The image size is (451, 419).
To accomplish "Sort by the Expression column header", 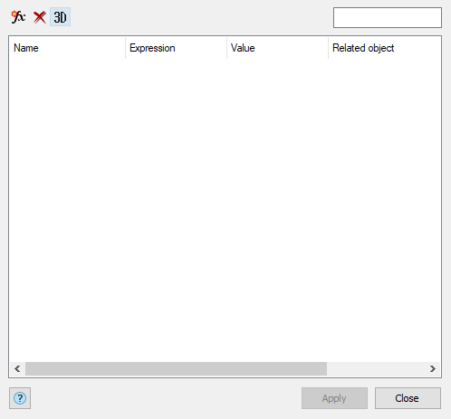I will click(x=176, y=48).
